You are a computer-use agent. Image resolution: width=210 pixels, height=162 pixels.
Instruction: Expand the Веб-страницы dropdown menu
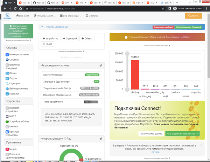(x=70, y=16)
